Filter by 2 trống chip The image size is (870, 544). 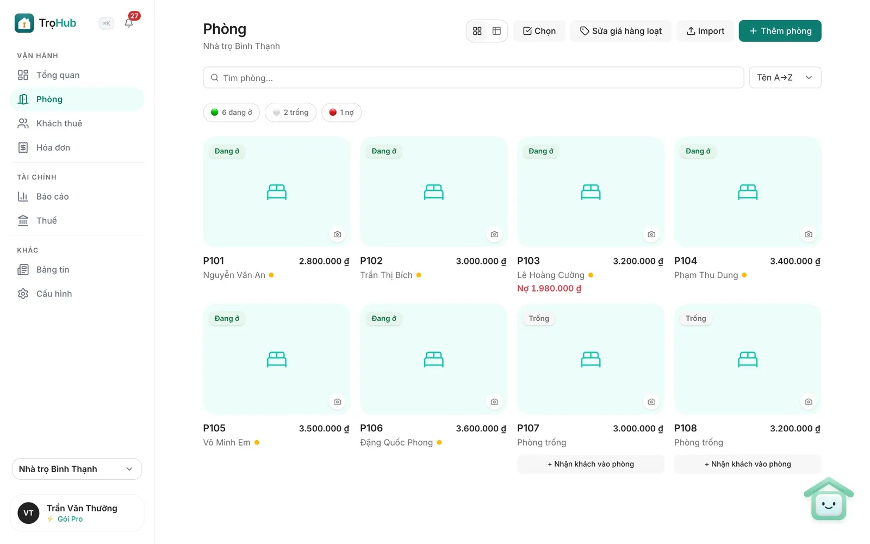pos(291,113)
